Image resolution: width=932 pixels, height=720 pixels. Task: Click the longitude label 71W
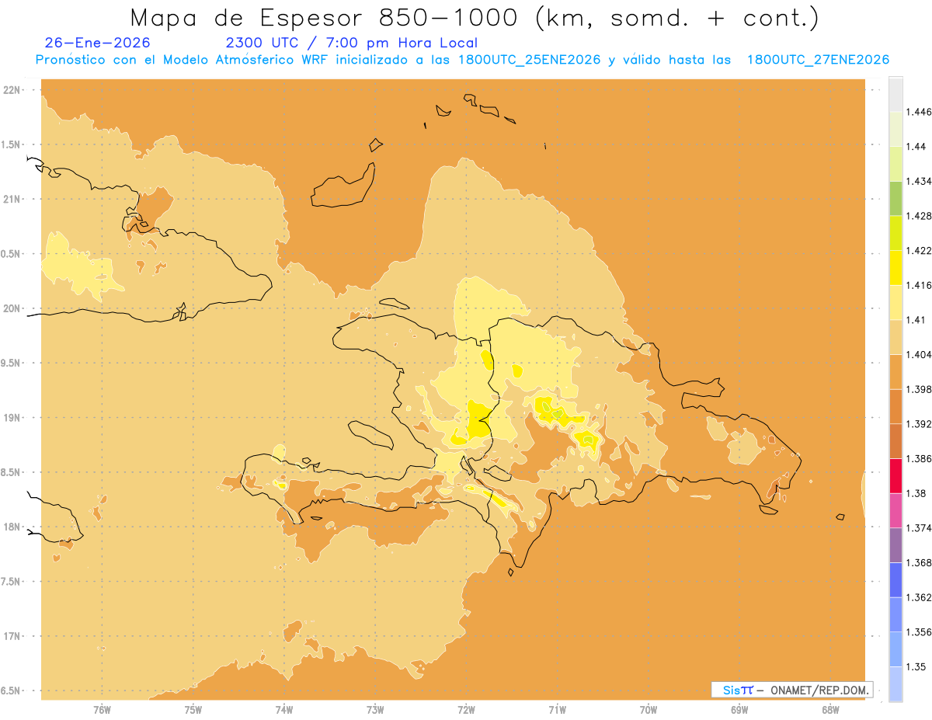click(557, 710)
